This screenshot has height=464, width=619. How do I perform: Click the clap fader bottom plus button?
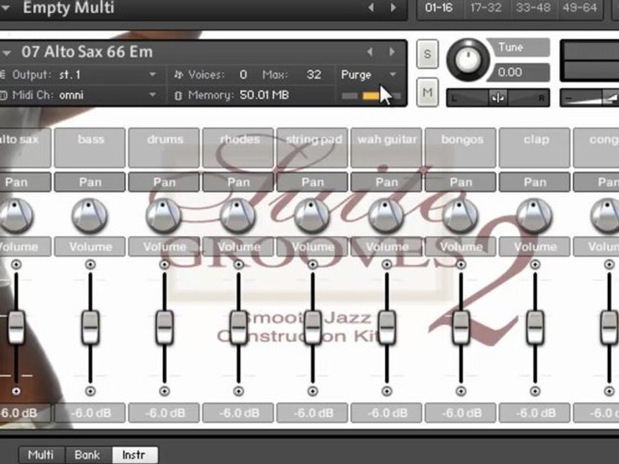tap(535, 391)
